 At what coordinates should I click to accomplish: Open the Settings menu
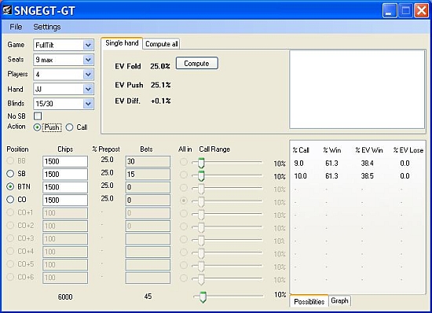coord(47,27)
